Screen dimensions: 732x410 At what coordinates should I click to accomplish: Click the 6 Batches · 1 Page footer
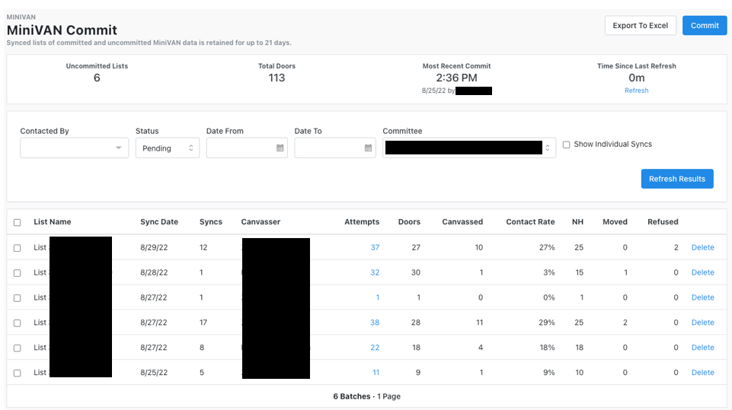[x=367, y=396]
